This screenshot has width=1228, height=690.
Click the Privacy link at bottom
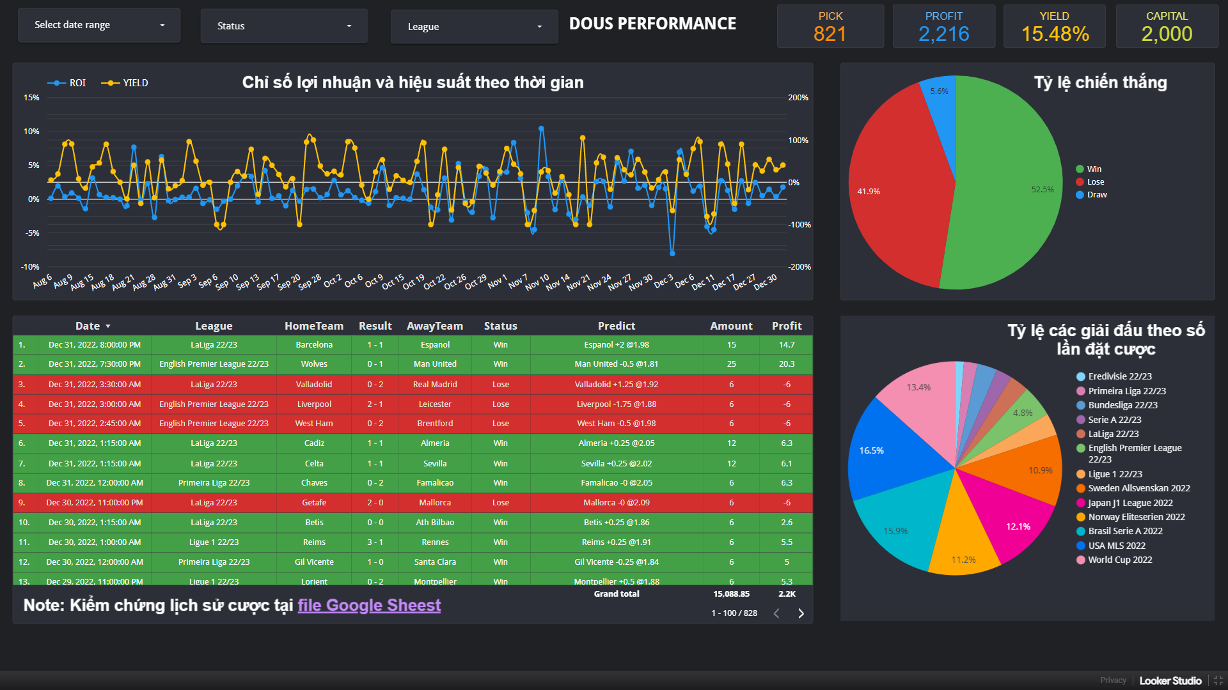pyautogui.click(x=1112, y=680)
